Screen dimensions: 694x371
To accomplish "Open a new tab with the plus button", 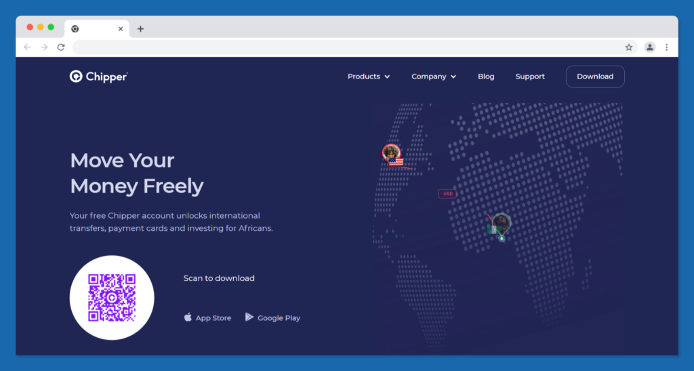I will point(140,28).
